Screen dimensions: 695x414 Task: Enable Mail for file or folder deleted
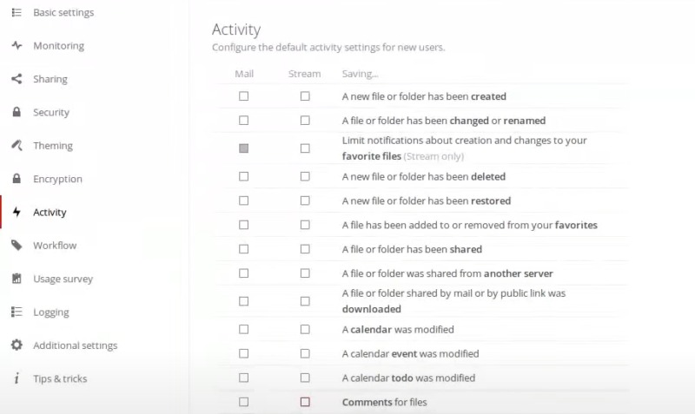click(x=244, y=176)
